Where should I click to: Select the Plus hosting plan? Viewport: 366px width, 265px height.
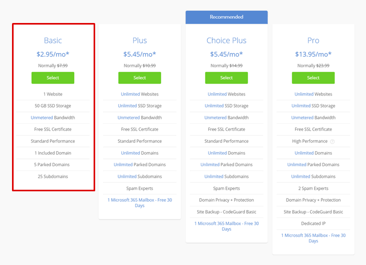click(140, 78)
